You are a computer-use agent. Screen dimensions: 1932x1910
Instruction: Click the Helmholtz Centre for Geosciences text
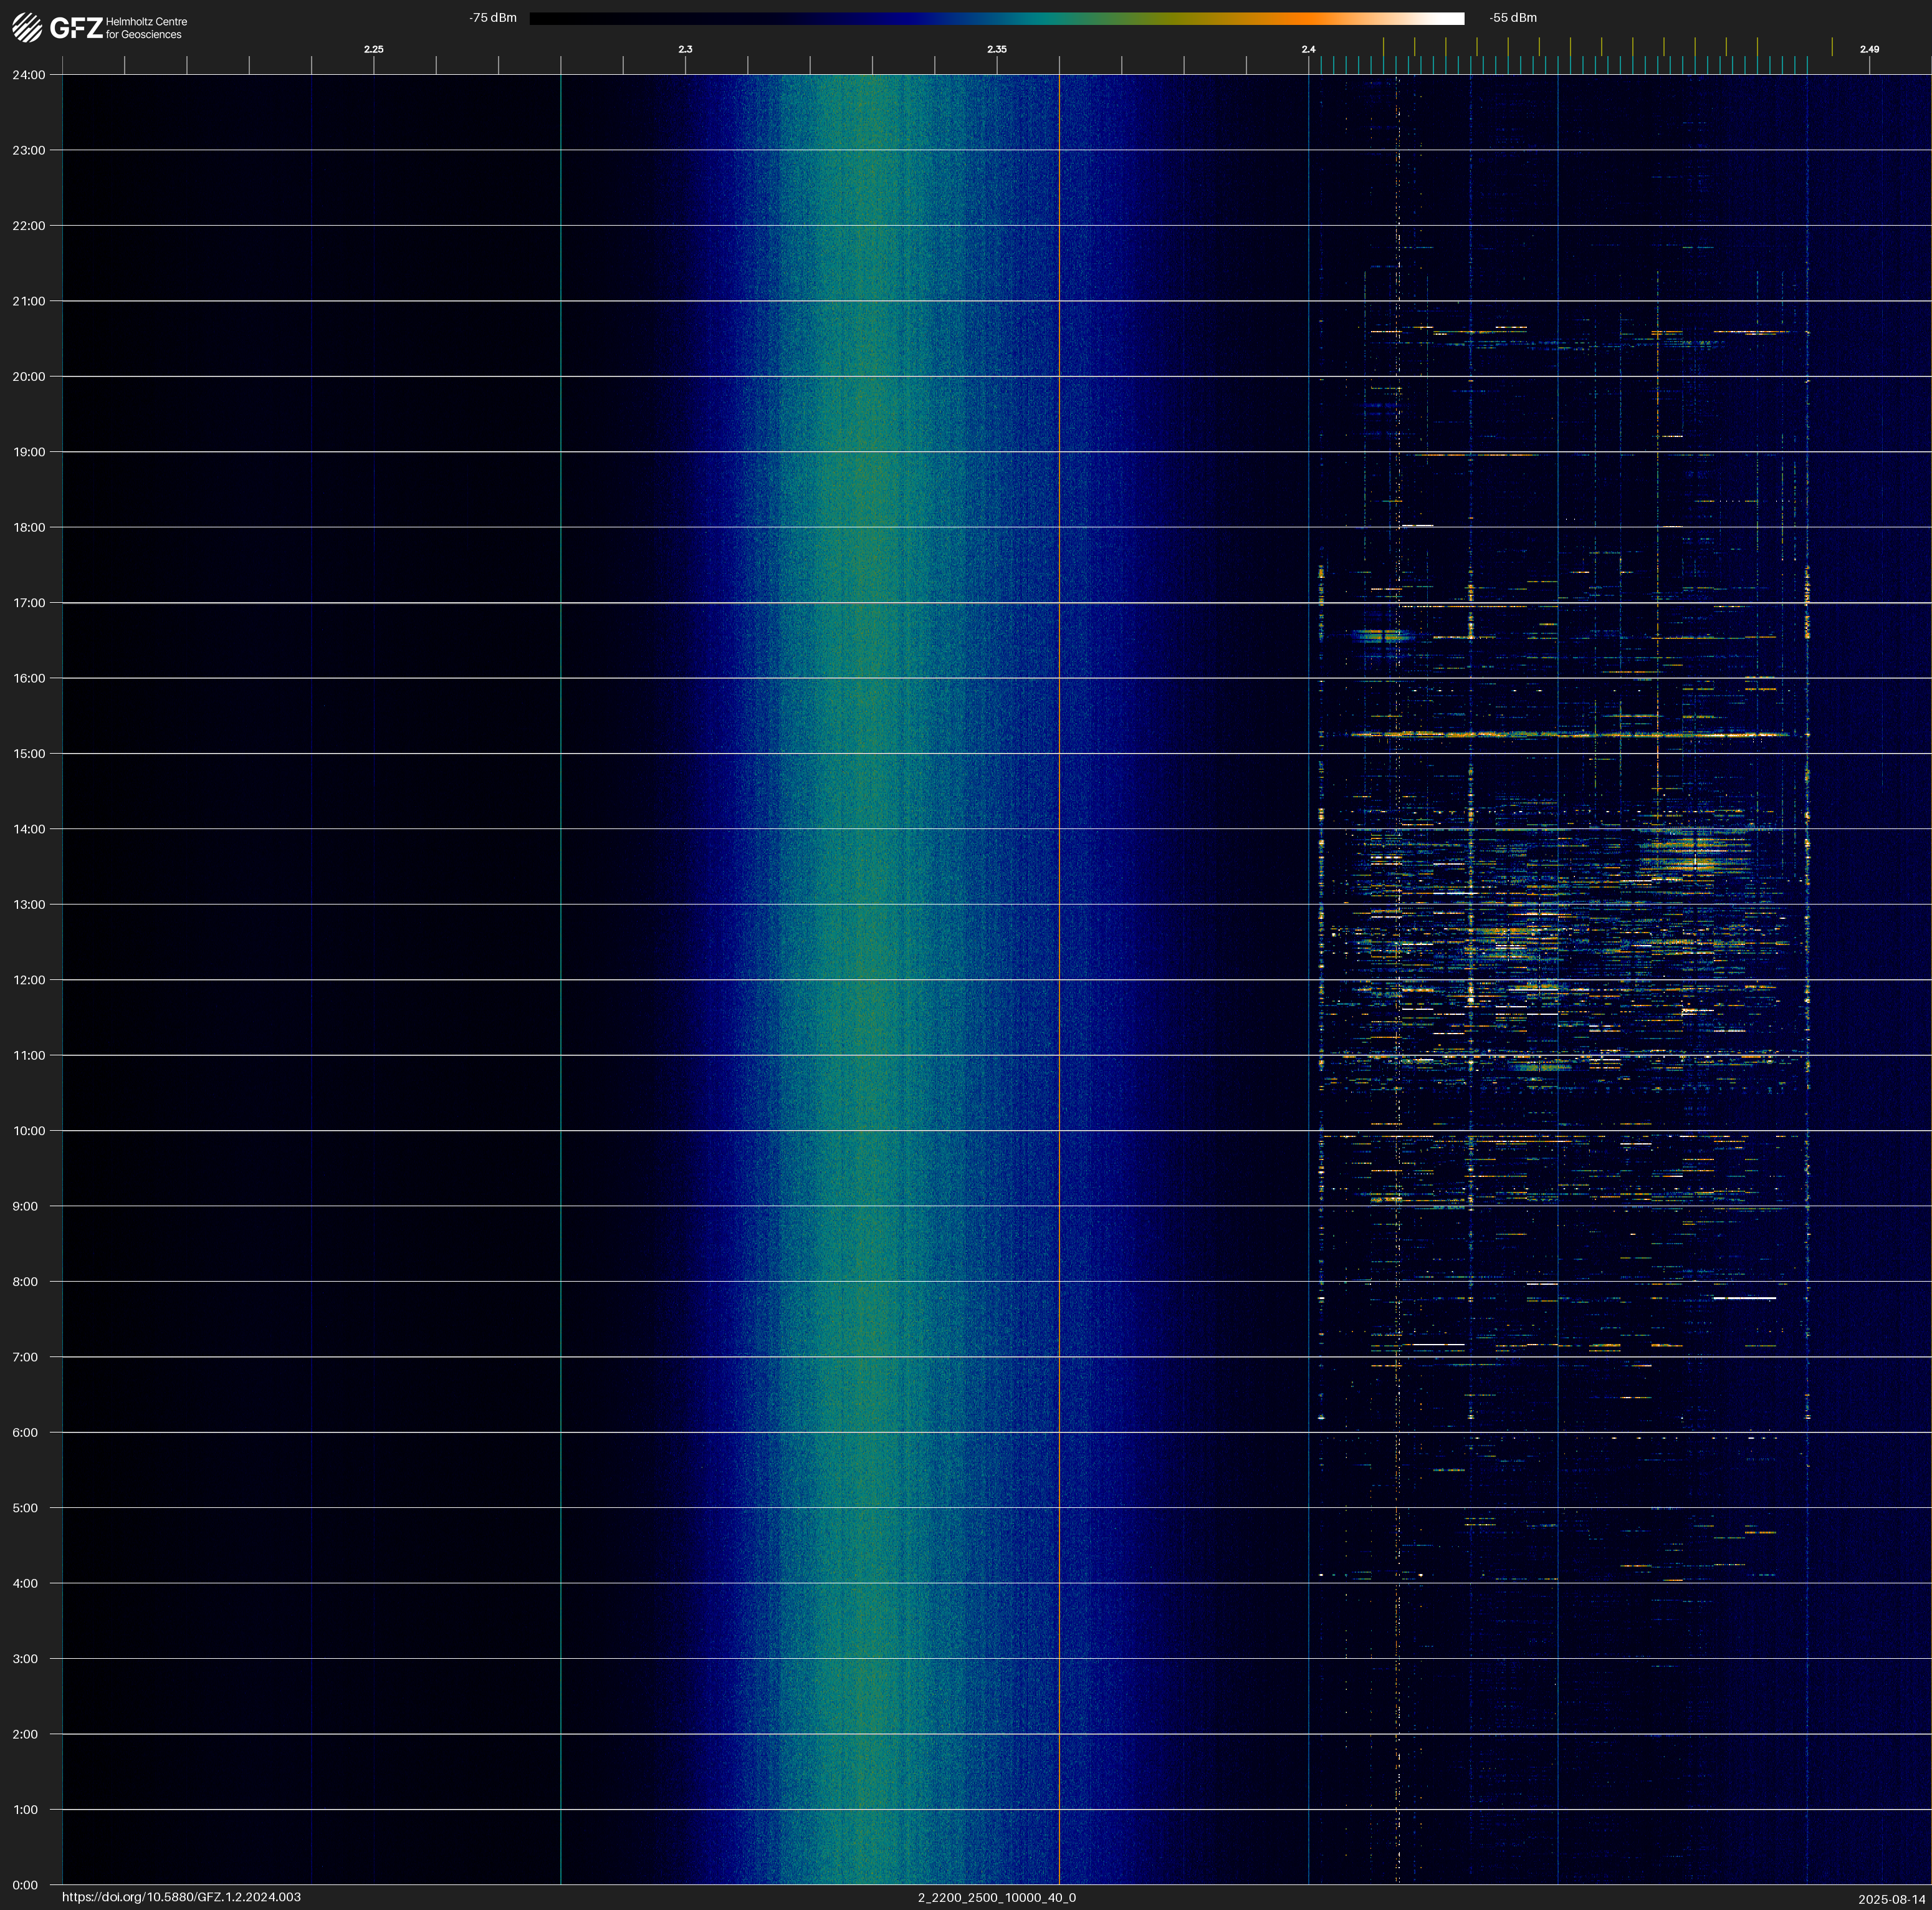click(x=146, y=28)
